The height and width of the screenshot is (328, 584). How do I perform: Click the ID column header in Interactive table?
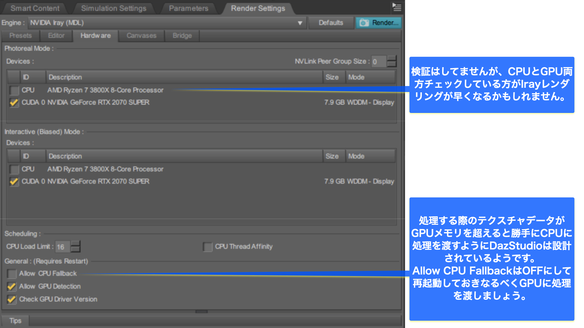33,156
